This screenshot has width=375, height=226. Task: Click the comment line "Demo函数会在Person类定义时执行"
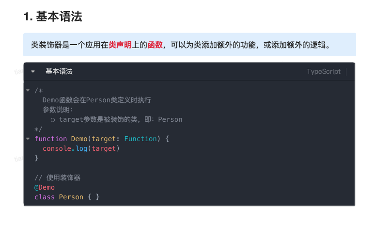(97, 100)
